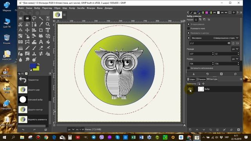Click the aspect ratio 1:1 input field
Viewport: 251px width, 141px height.
pyautogui.click(x=210, y=43)
